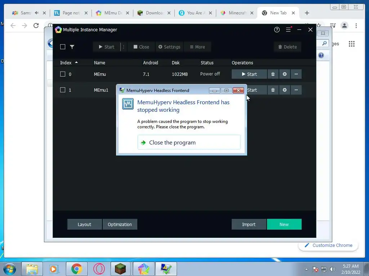Click the Android column header

(151, 63)
